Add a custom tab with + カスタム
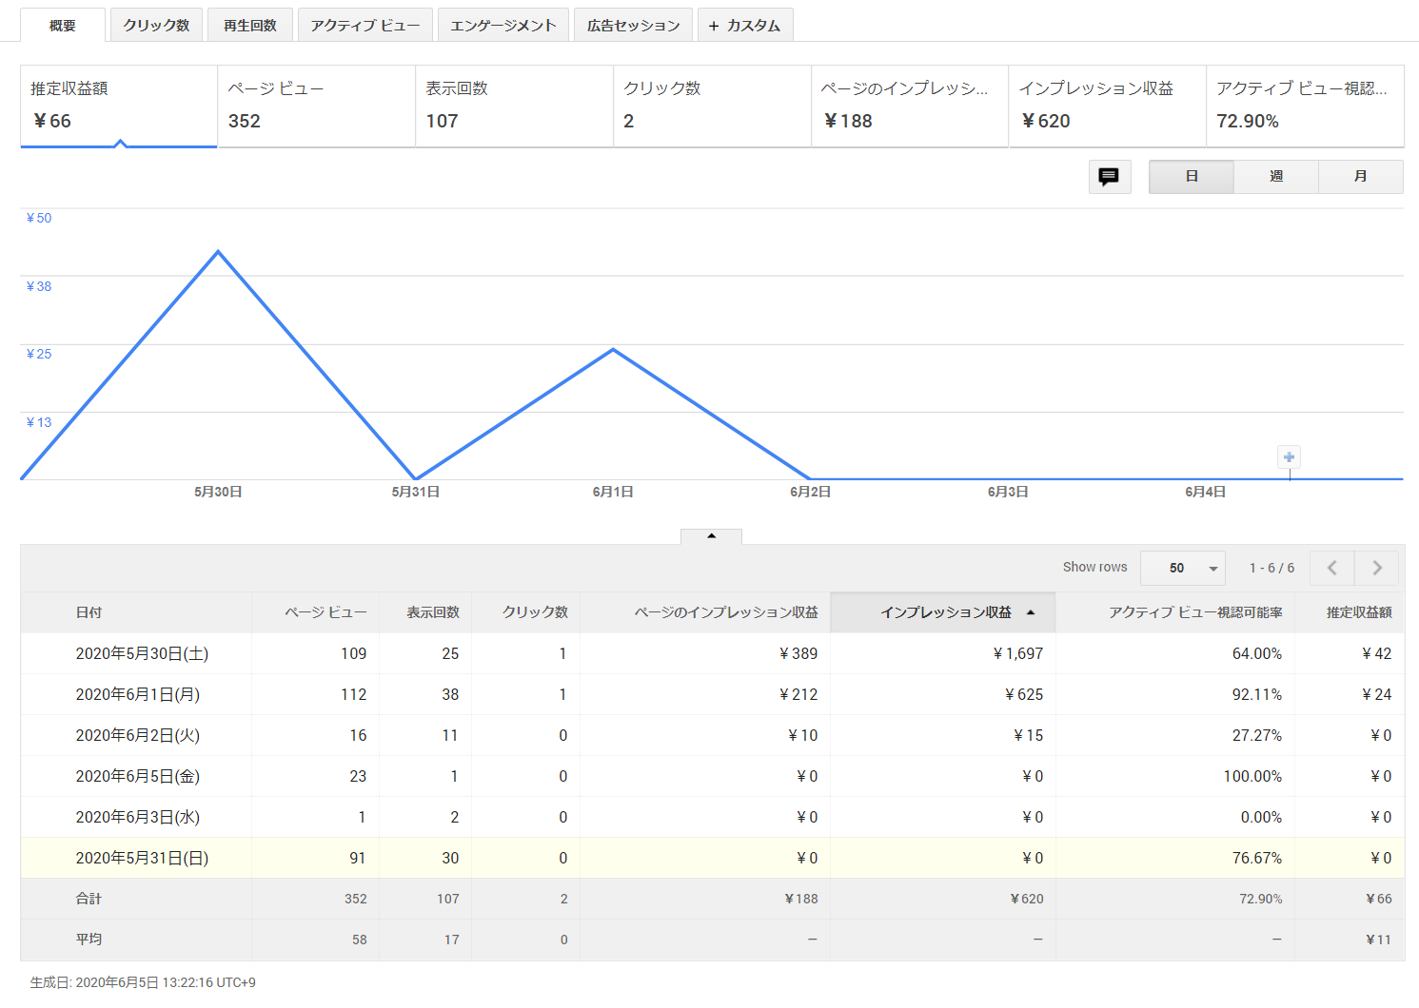The width and height of the screenshot is (1419, 1008). pyautogui.click(x=744, y=26)
